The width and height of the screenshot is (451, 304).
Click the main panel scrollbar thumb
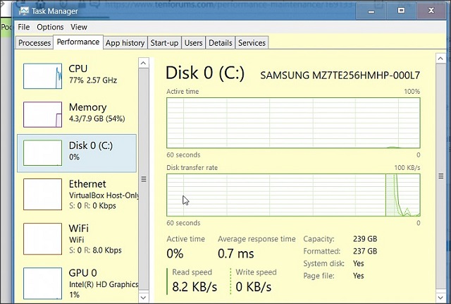pyautogui.click(x=440, y=176)
